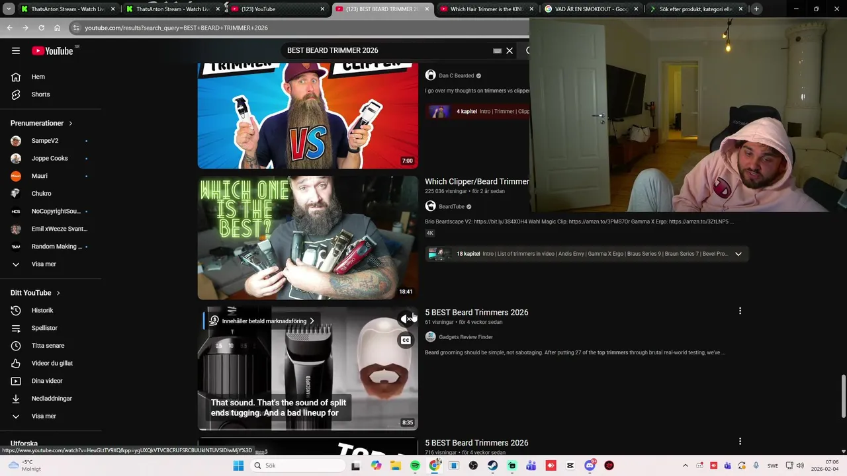Screen dimensions: 847x476
Task: Go back with the browser back arrow
Action: click(x=9, y=28)
